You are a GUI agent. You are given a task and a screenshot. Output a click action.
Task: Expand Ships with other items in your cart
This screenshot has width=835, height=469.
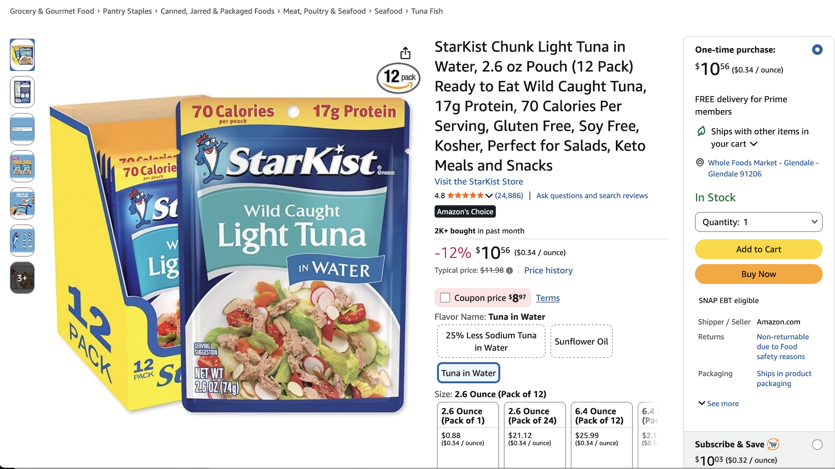(754, 144)
